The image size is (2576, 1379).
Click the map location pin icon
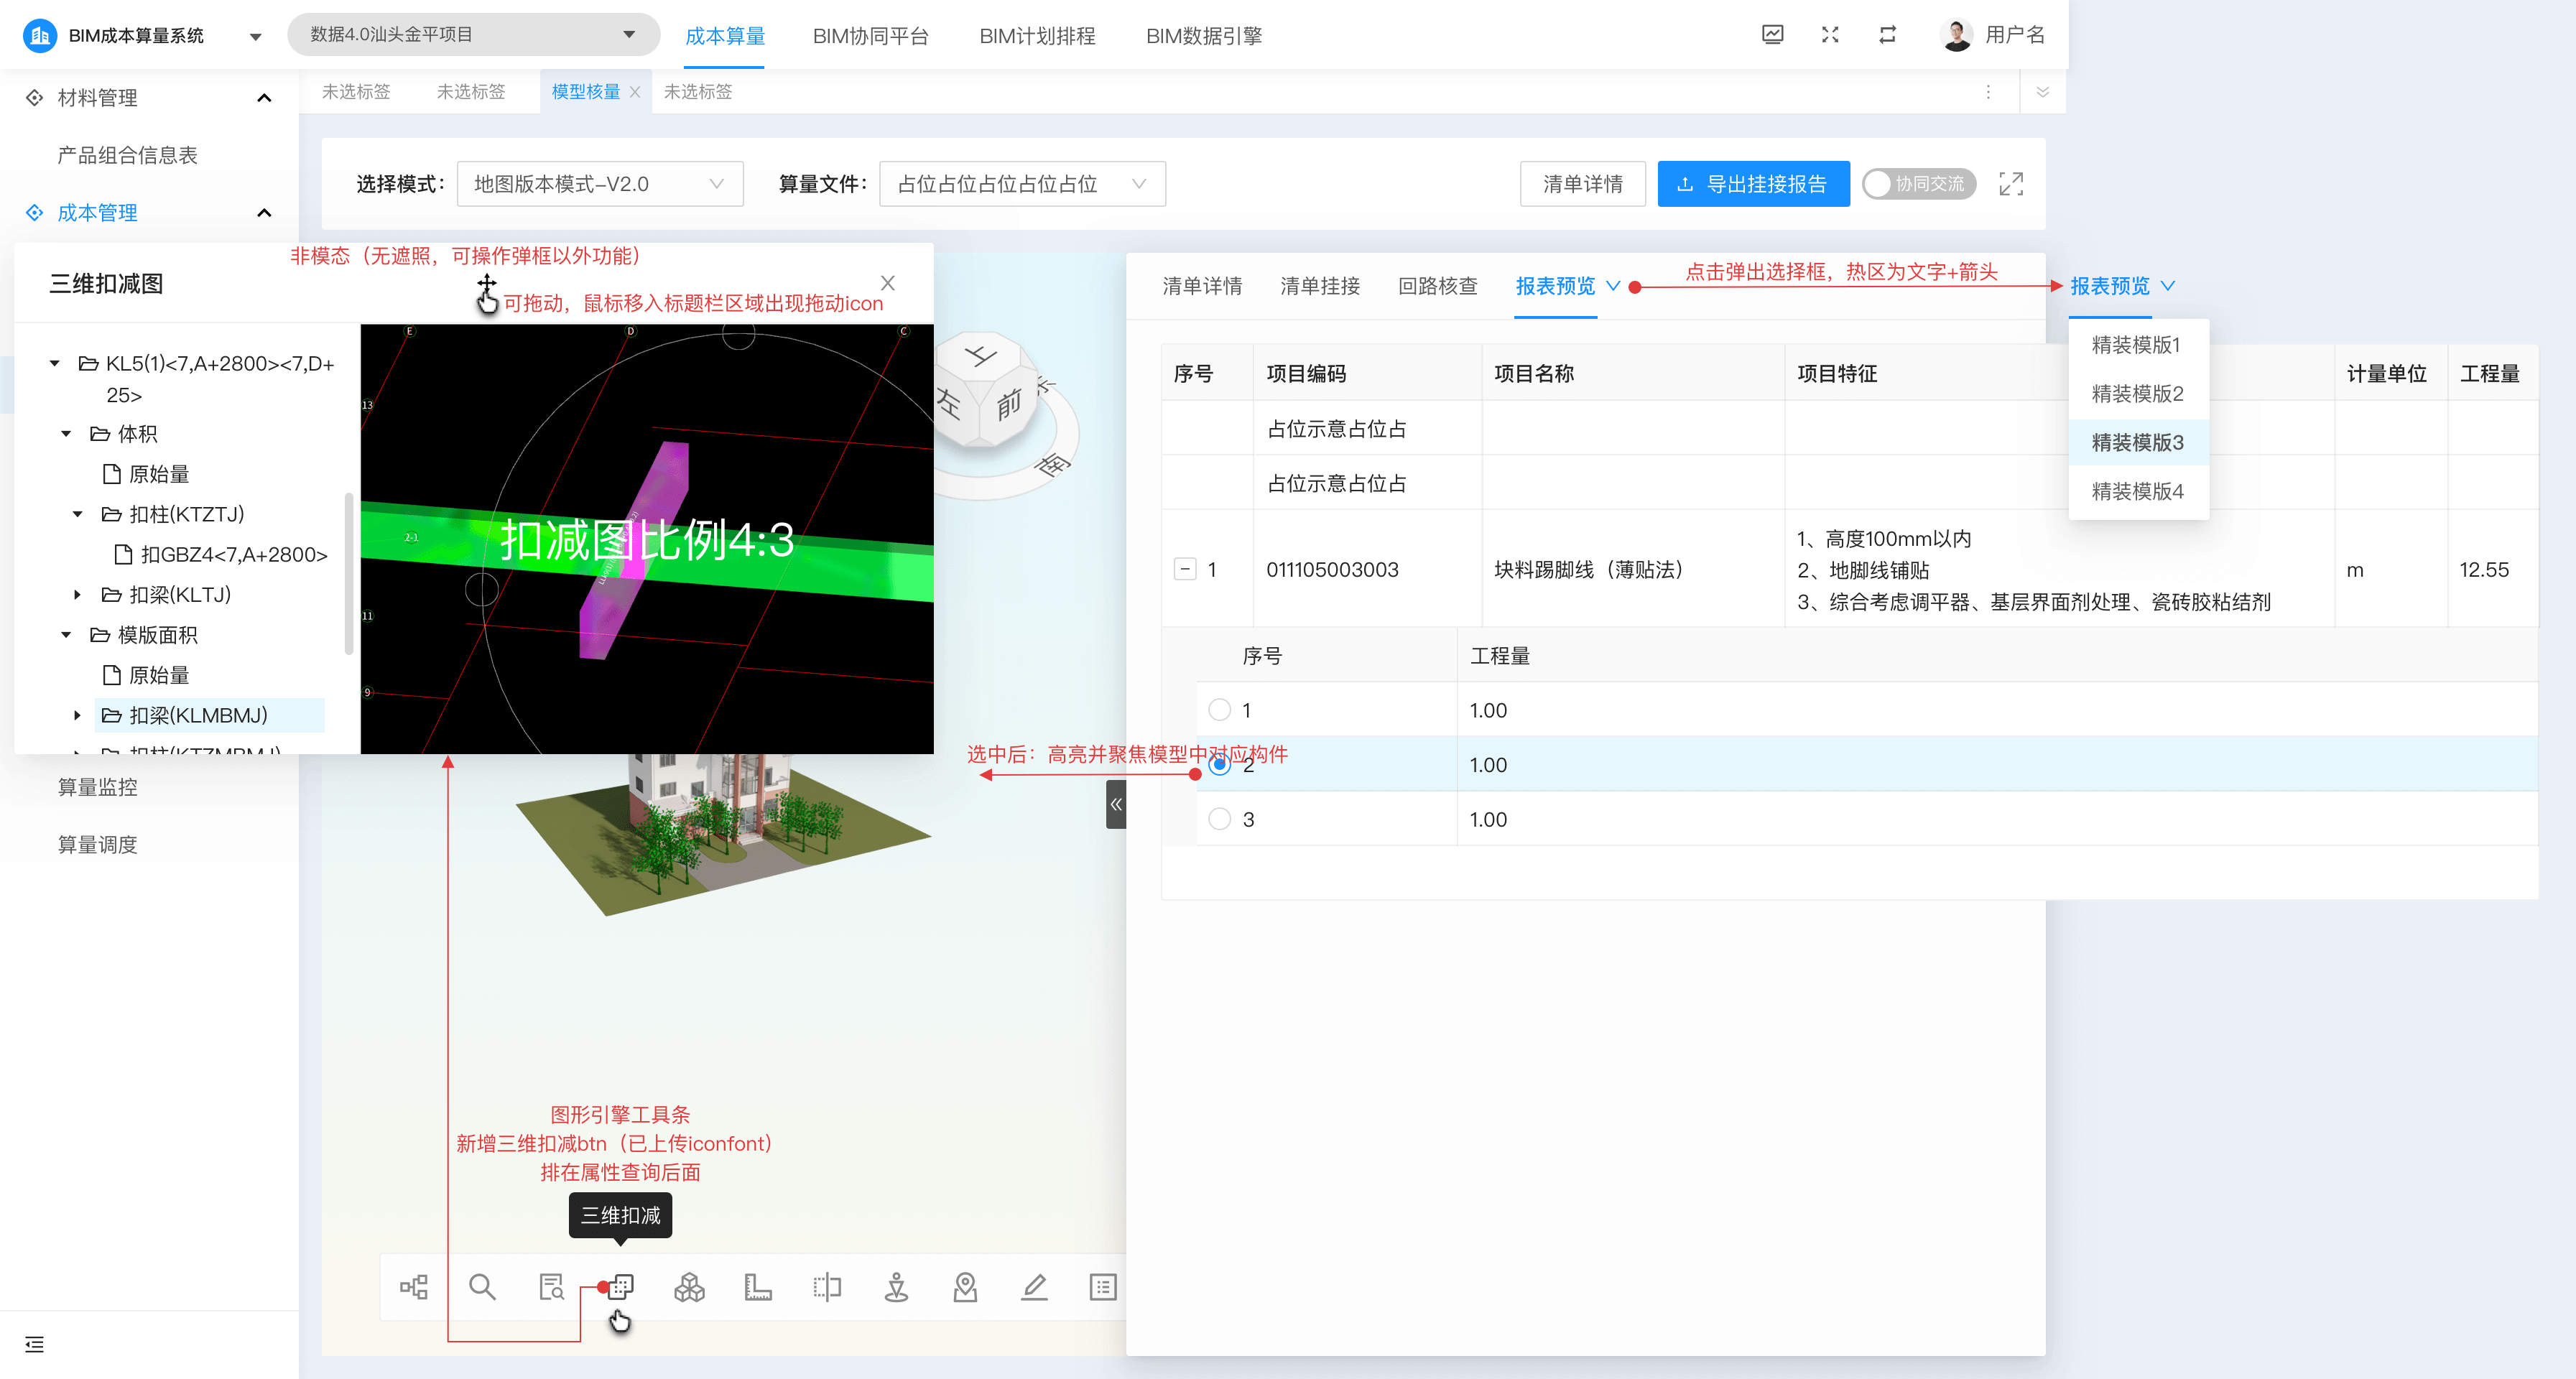click(965, 1286)
